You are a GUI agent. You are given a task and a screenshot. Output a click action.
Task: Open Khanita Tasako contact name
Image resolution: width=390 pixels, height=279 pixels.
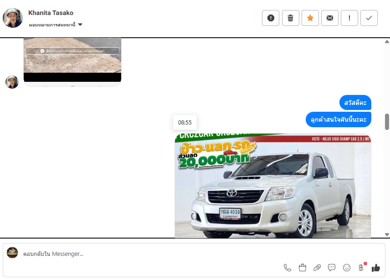click(51, 13)
